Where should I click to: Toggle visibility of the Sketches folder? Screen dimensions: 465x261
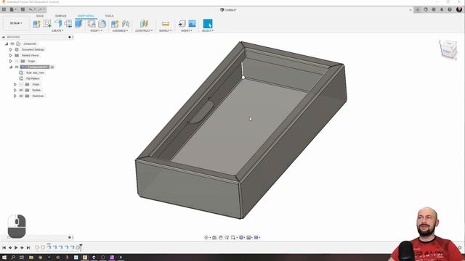click(x=21, y=96)
